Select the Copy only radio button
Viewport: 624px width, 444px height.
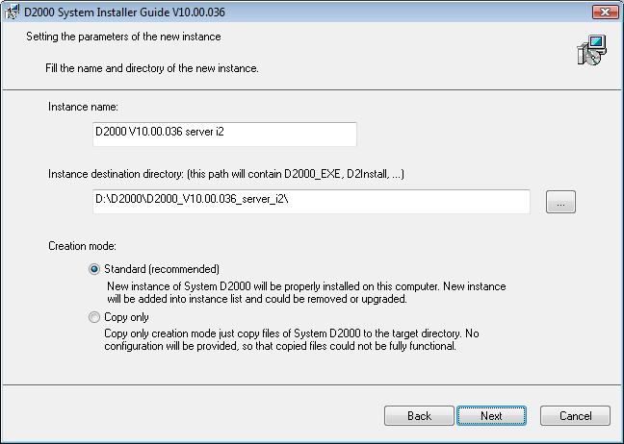(x=94, y=317)
